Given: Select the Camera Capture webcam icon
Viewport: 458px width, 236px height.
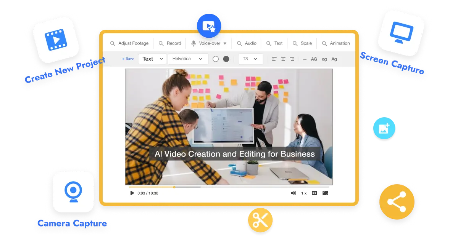Looking at the screenshot, I should 73,192.
